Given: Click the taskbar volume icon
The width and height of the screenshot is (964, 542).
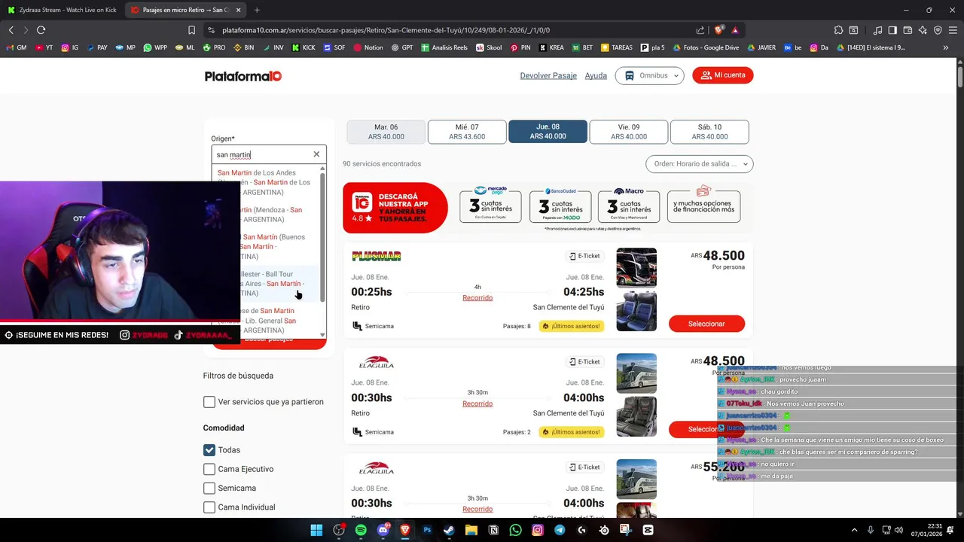Looking at the screenshot, I should [x=898, y=530].
